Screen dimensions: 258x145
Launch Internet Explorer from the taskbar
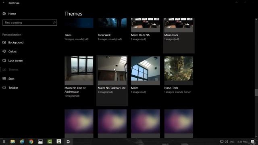[x=22, y=141]
